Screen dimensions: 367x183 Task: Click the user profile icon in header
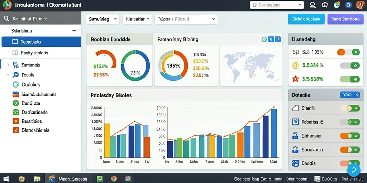coord(313,5)
